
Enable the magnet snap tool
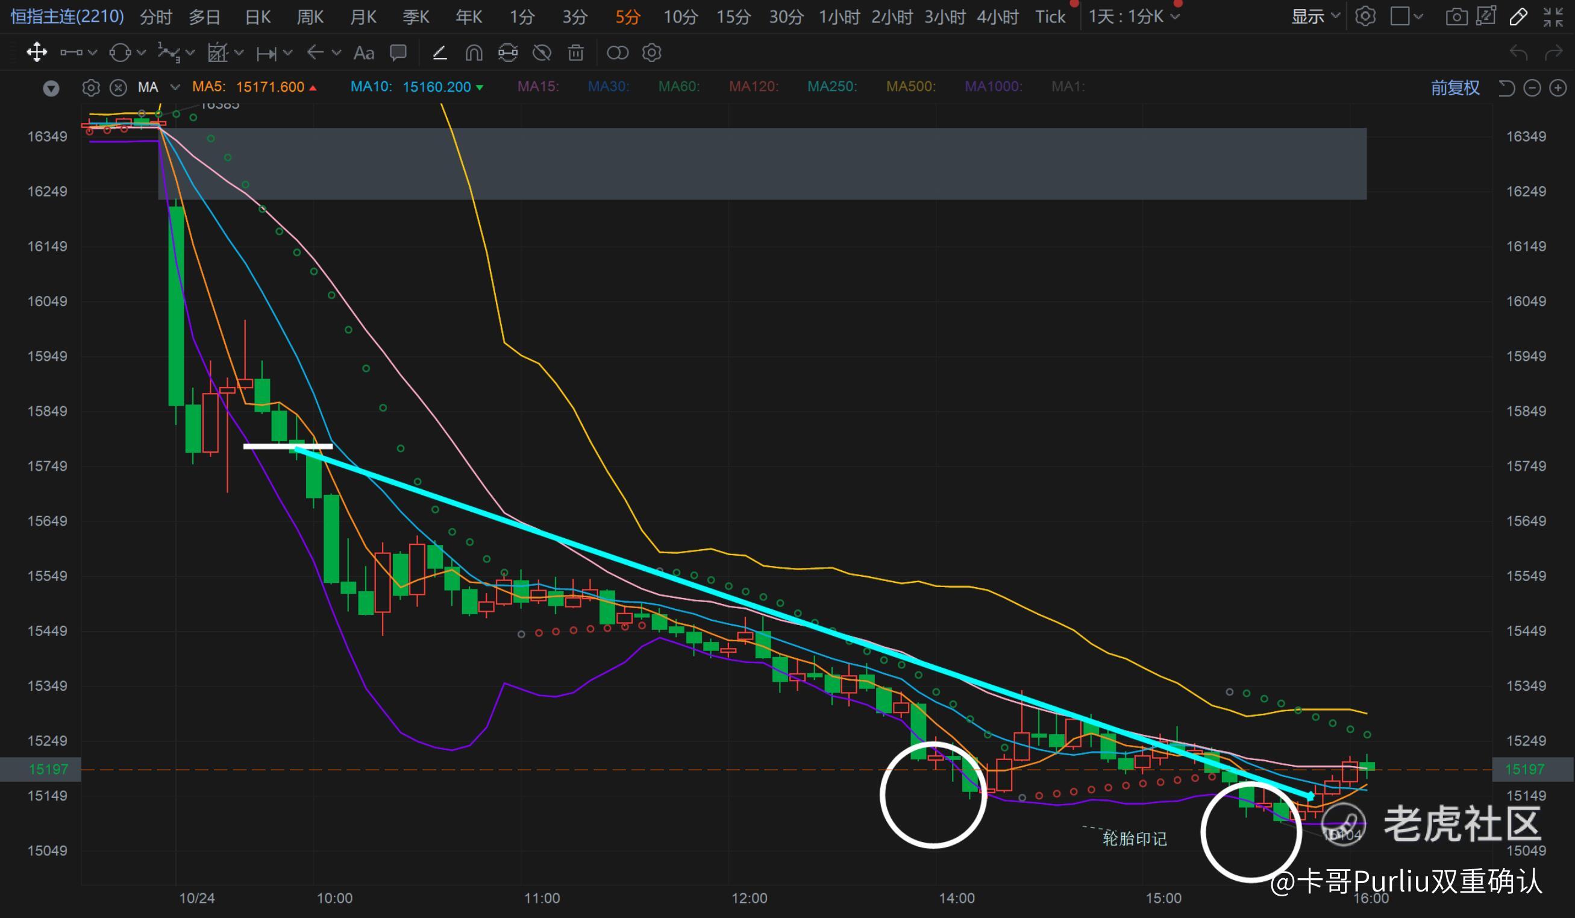(474, 52)
